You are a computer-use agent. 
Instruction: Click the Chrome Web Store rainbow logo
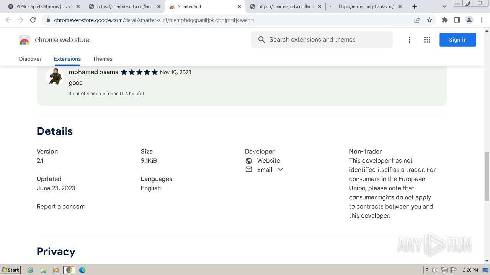24,40
